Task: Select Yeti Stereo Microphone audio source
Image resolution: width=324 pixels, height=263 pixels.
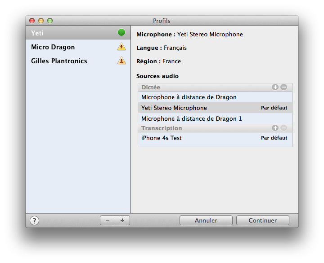Action: pyautogui.click(x=215, y=108)
